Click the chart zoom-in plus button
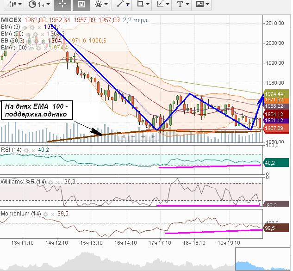Screen dimensions: 293x271 (143, 136)
